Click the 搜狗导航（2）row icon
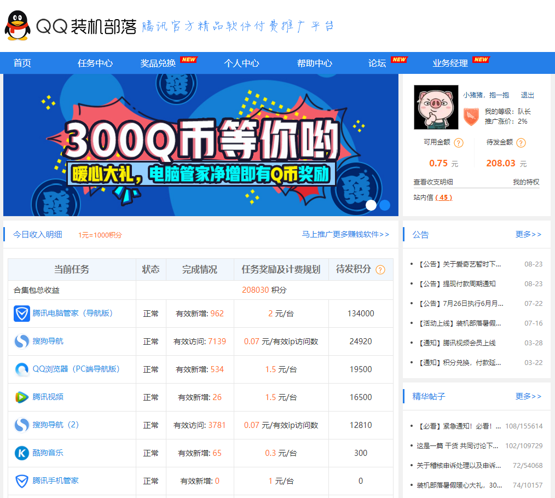Image resolution: width=555 pixels, height=498 pixels. click(x=21, y=425)
